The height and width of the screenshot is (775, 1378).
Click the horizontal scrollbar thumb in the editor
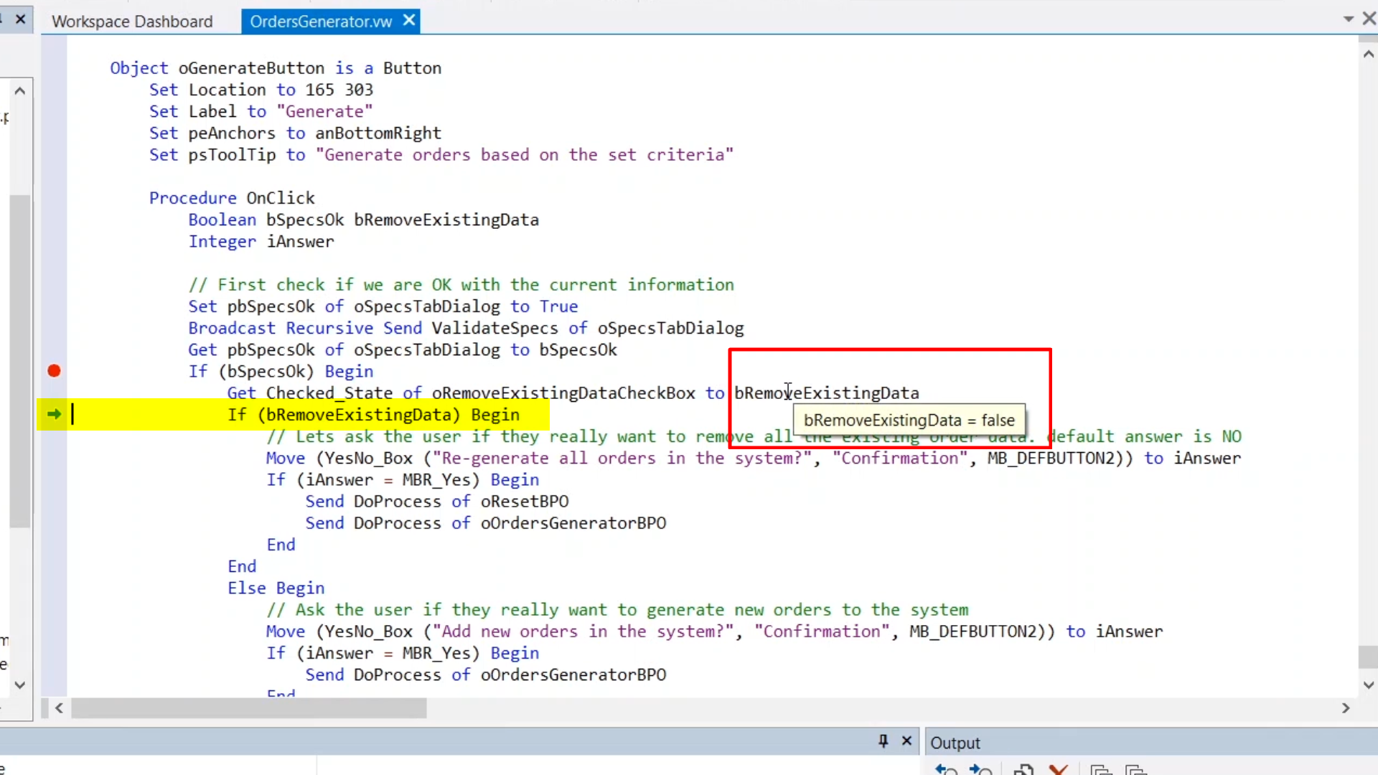tap(248, 709)
